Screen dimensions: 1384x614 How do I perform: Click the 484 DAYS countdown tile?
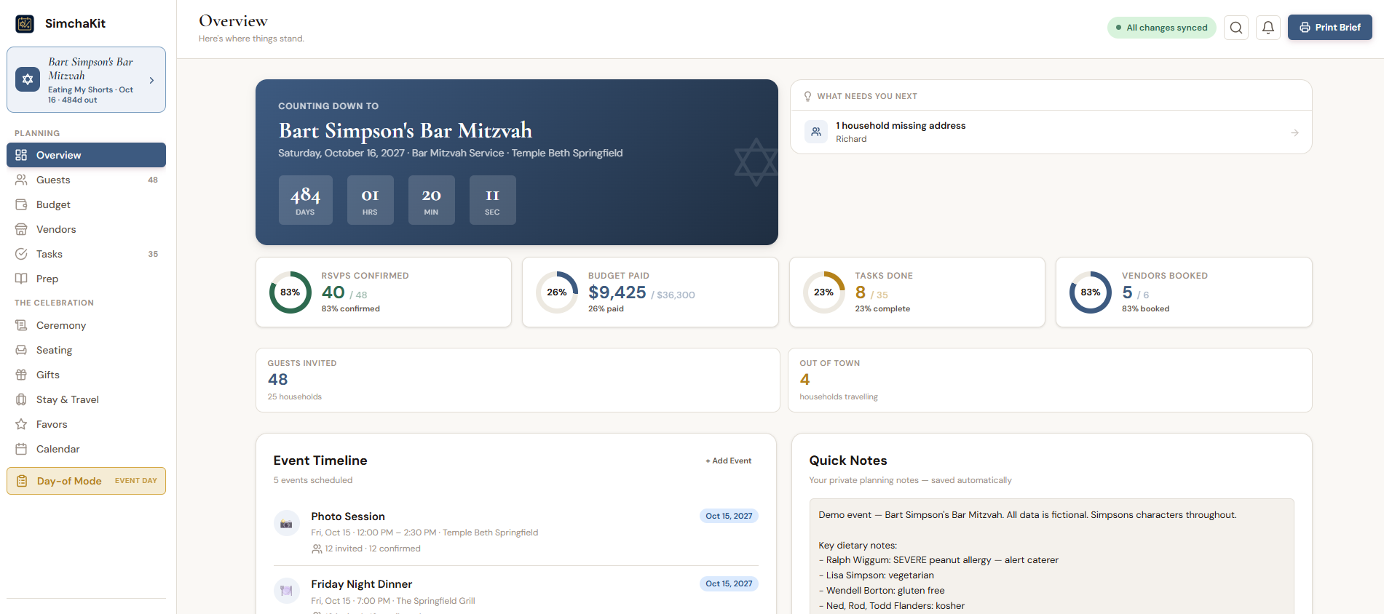(305, 200)
